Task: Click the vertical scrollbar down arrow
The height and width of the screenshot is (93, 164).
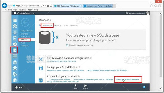Action: (x=161, y=88)
